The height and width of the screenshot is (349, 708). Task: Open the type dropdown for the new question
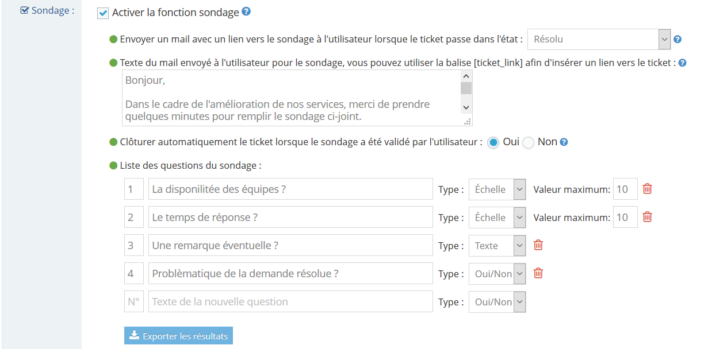click(x=497, y=302)
